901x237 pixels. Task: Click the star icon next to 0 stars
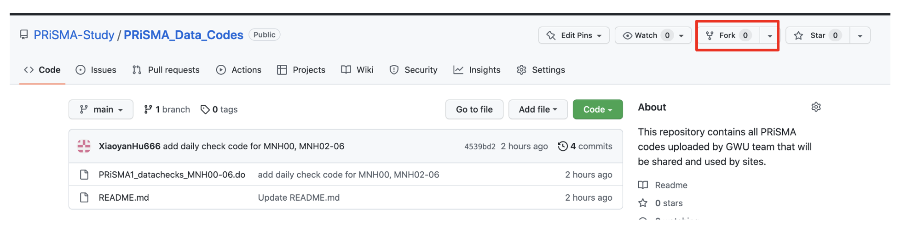(643, 203)
